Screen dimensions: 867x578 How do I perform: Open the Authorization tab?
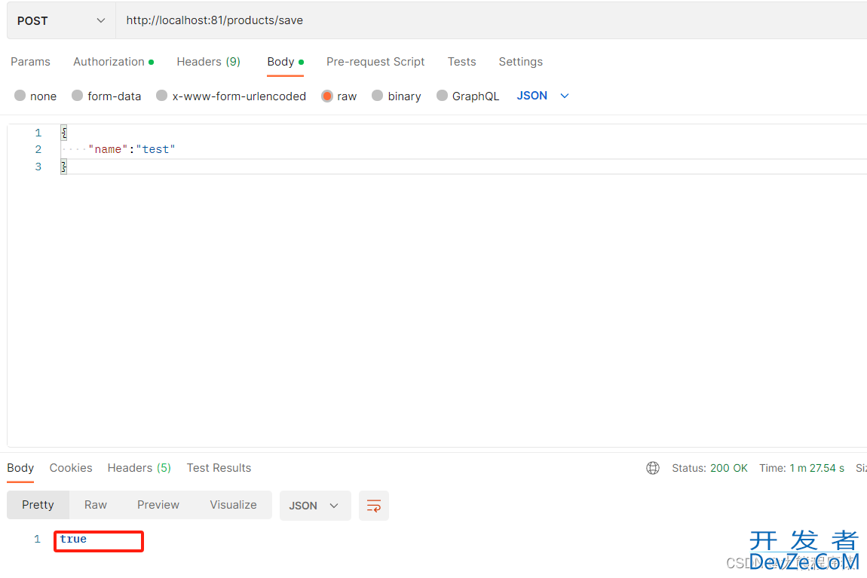pos(113,62)
